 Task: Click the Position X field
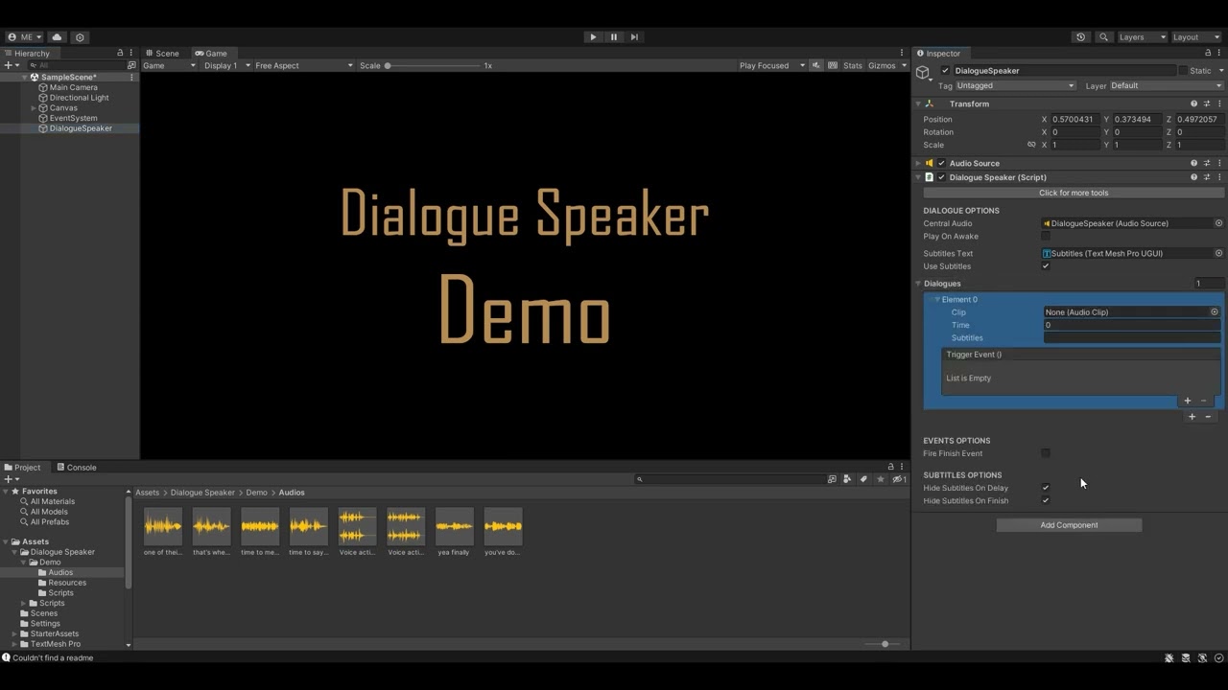1076,120
